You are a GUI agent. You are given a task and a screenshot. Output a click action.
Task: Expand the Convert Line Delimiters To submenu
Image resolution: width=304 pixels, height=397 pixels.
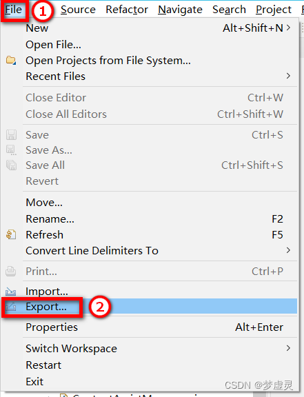pos(288,250)
